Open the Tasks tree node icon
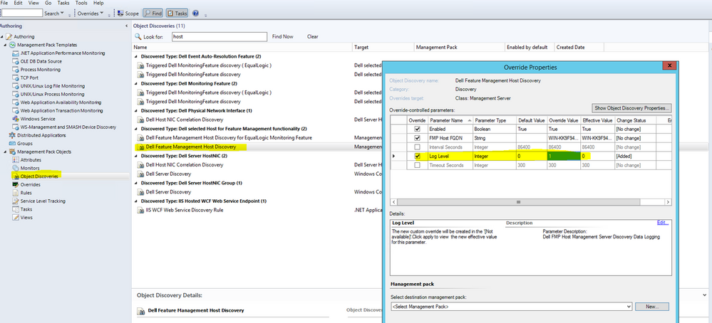The image size is (712, 323). (16, 209)
